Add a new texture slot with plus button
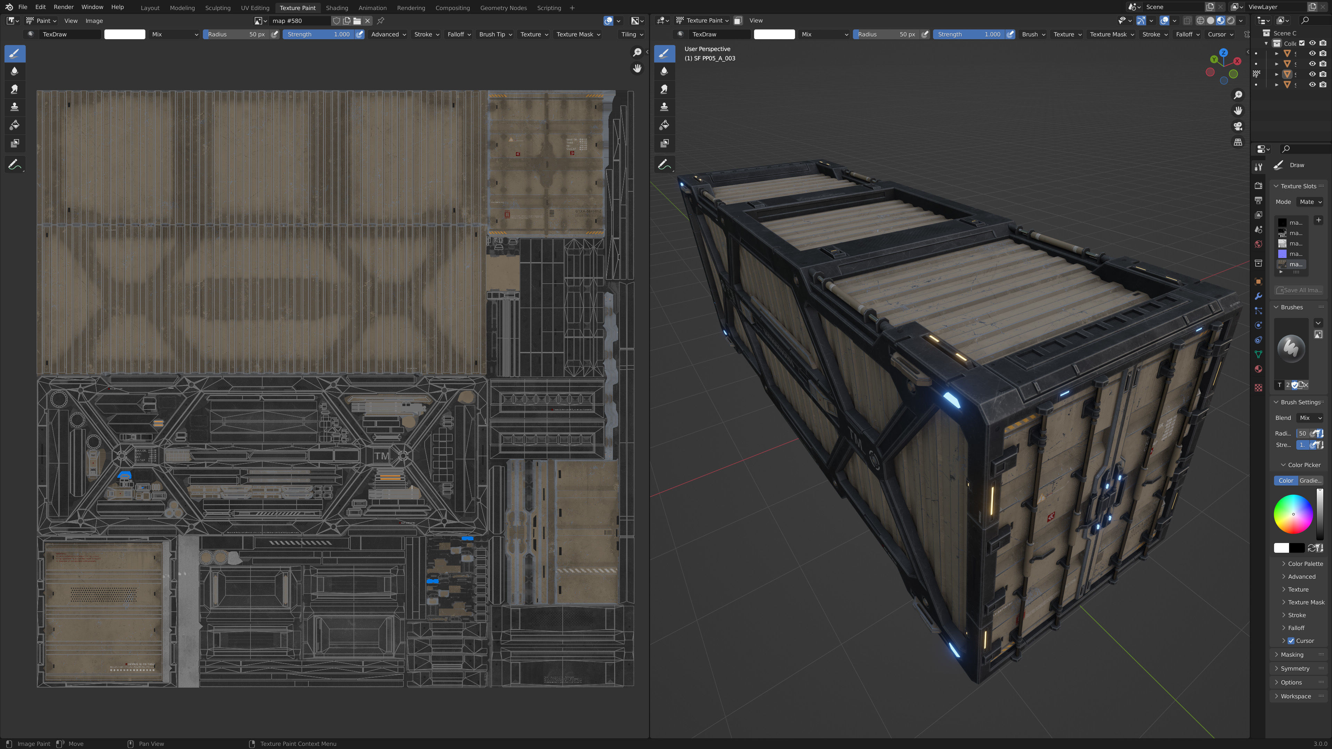The width and height of the screenshot is (1332, 749). pos(1318,220)
